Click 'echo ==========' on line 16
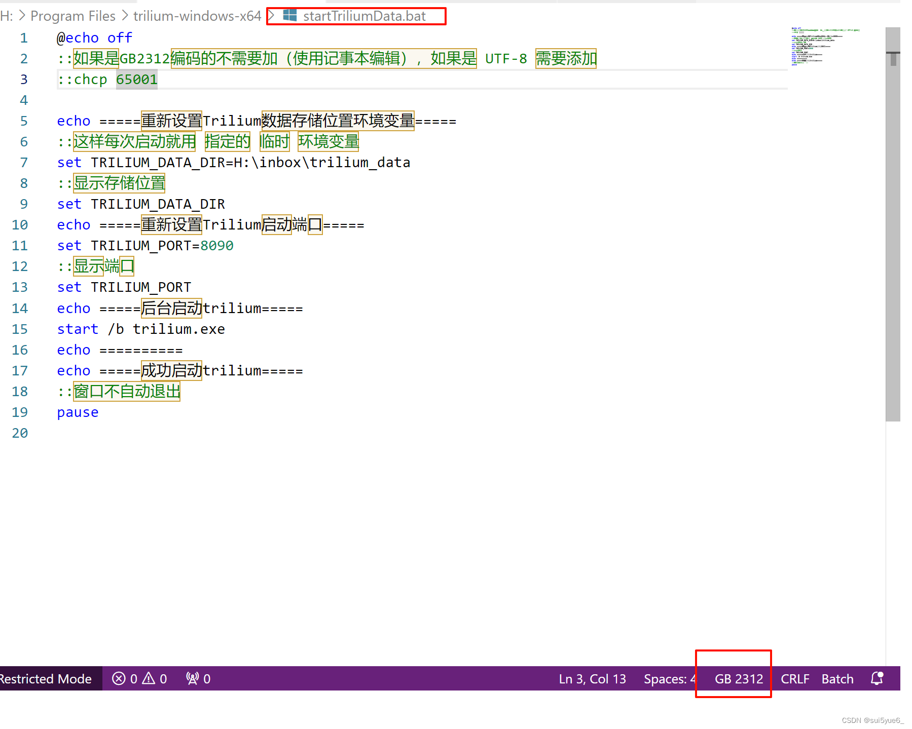This screenshot has width=912, height=729. click(x=120, y=350)
